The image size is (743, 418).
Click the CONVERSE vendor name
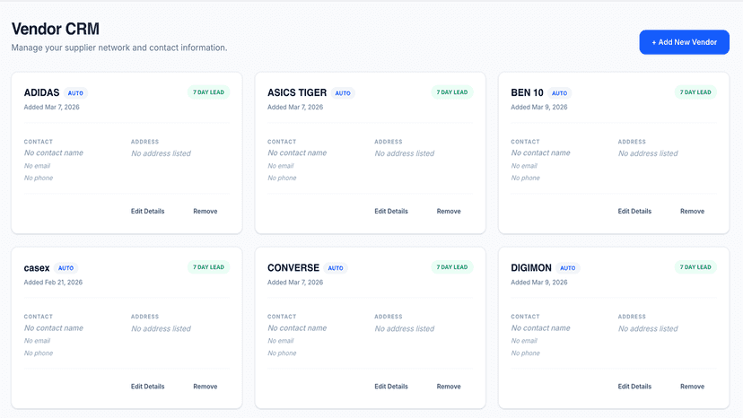click(x=293, y=268)
